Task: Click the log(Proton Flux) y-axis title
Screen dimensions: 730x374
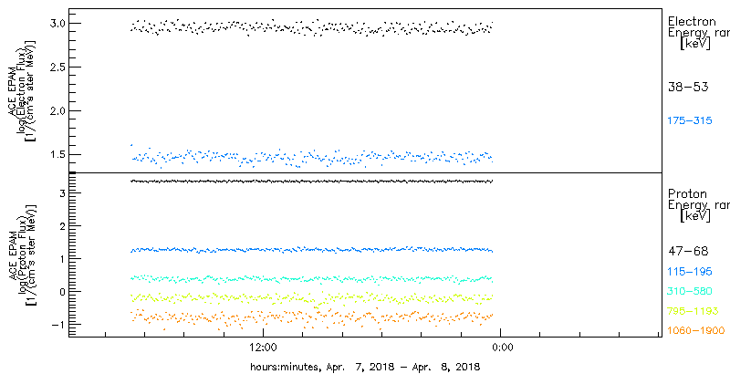Action: (22, 255)
